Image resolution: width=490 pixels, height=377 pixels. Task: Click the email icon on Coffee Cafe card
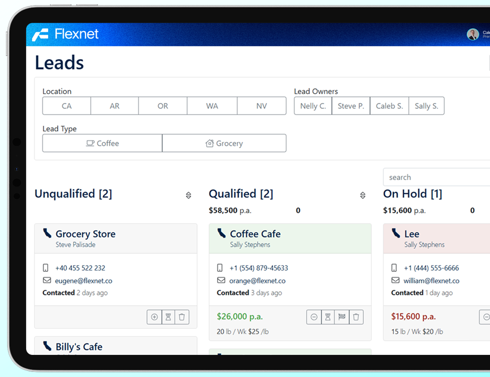[221, 280]
